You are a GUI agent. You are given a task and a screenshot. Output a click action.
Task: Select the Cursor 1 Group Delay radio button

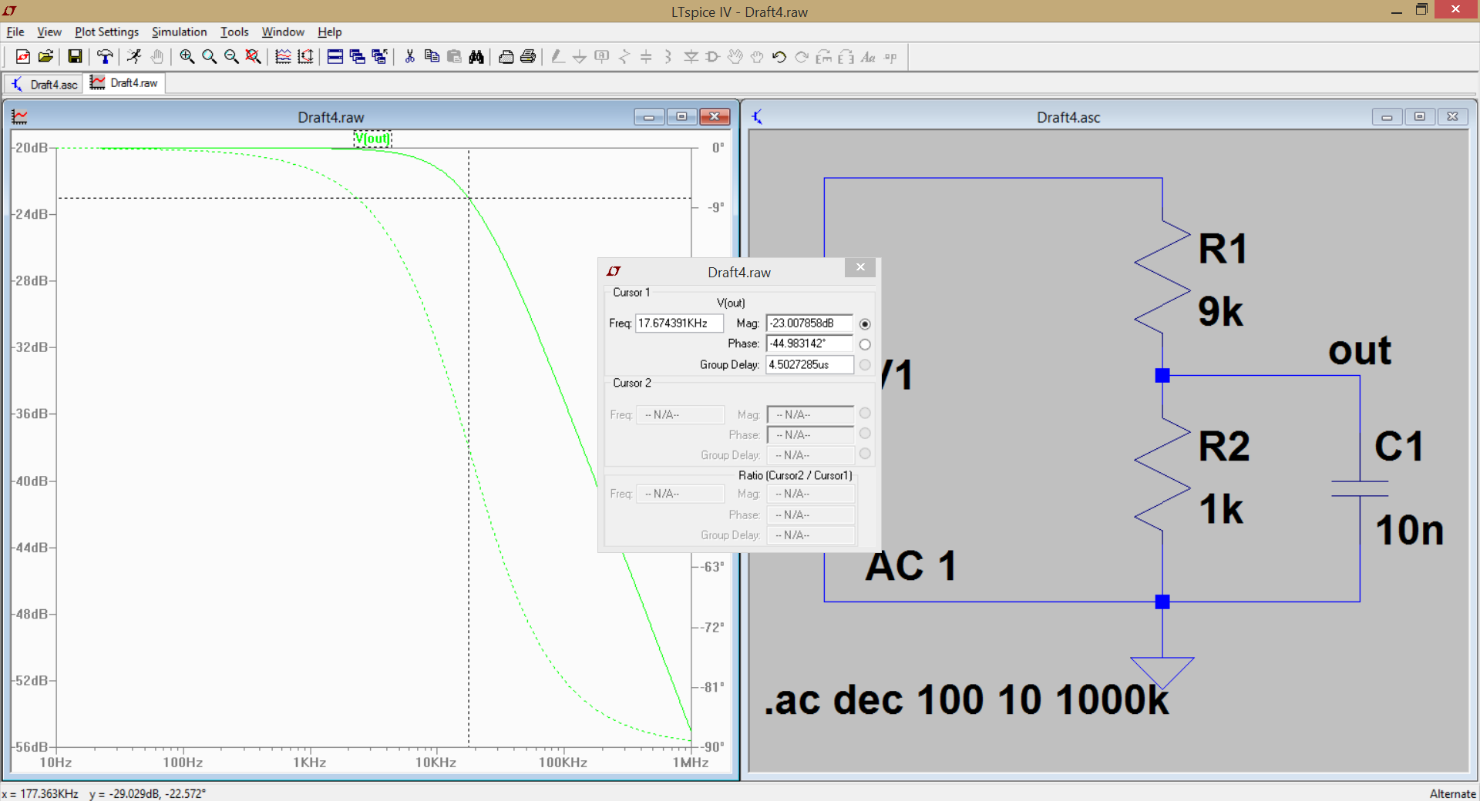coord(865,364)
